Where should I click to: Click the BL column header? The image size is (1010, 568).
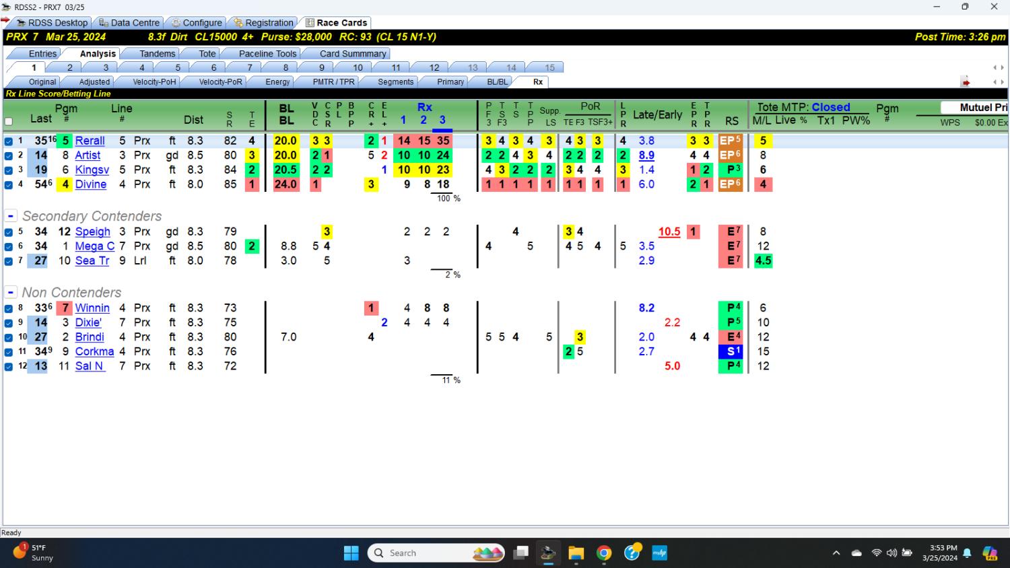[286, 114]
